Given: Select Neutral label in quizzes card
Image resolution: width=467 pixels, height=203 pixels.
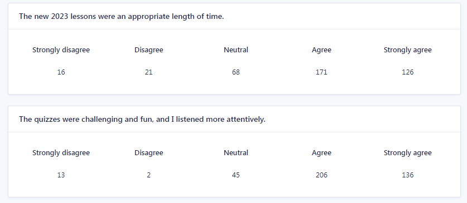Looking at the screenshot, I should tap(236, 153).
